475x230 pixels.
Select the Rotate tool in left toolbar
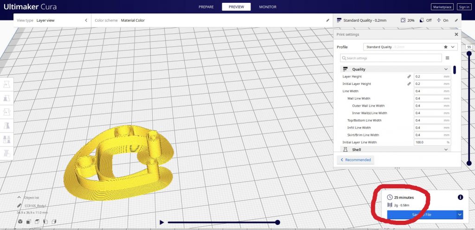click(x=7, y=112)
